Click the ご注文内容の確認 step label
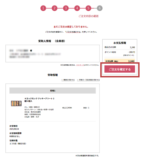 [x=89, y=16]
